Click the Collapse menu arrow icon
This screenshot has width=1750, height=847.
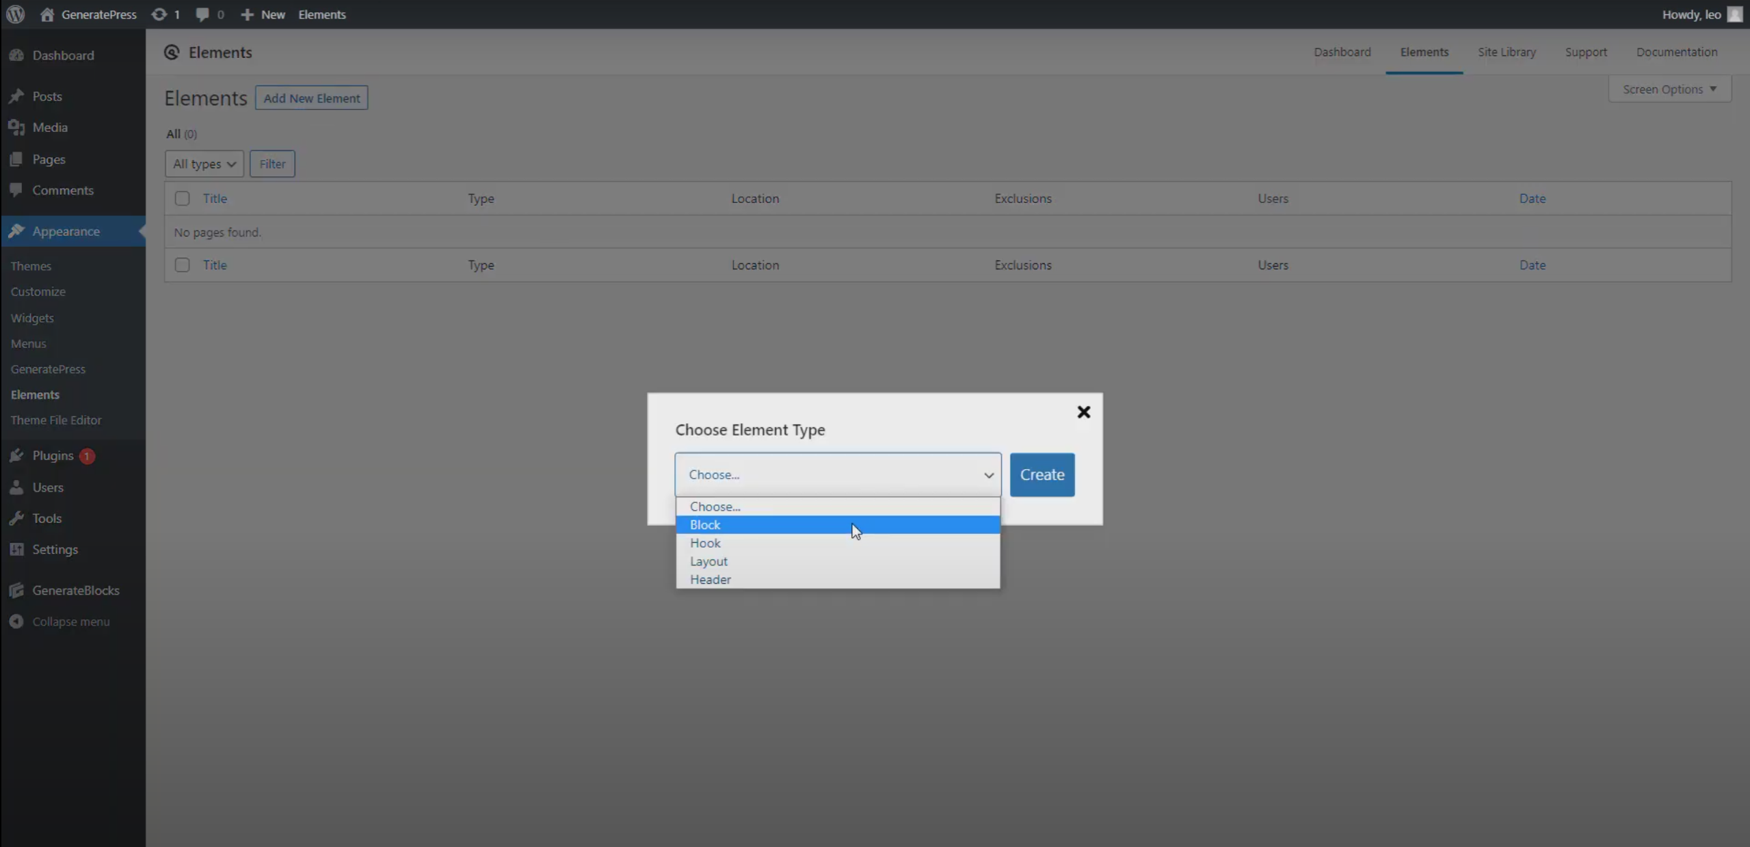point(17,621)
